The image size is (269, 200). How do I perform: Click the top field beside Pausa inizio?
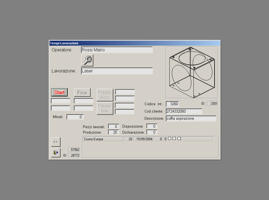[x=125, y=92]
